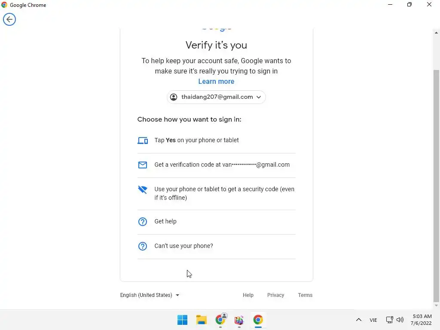Open File Explorer from the taskbar

(201, 320)
